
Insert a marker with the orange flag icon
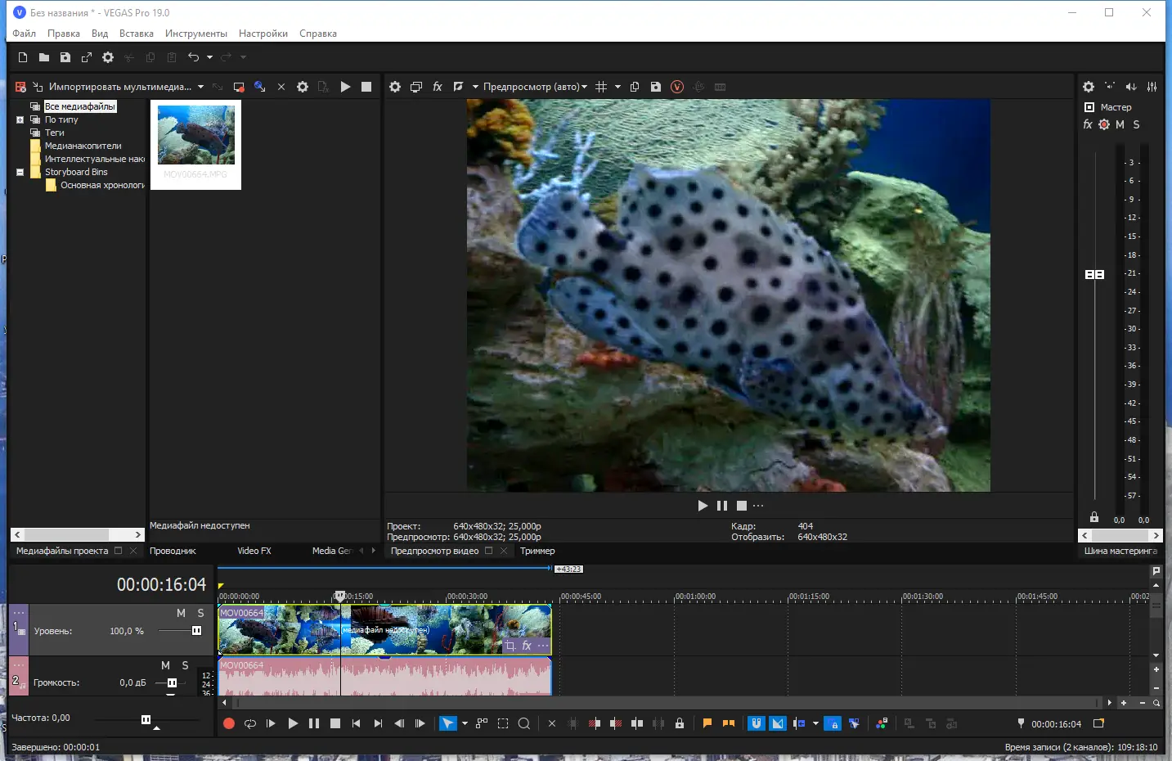pyautogui.click(x=707, y=723)
